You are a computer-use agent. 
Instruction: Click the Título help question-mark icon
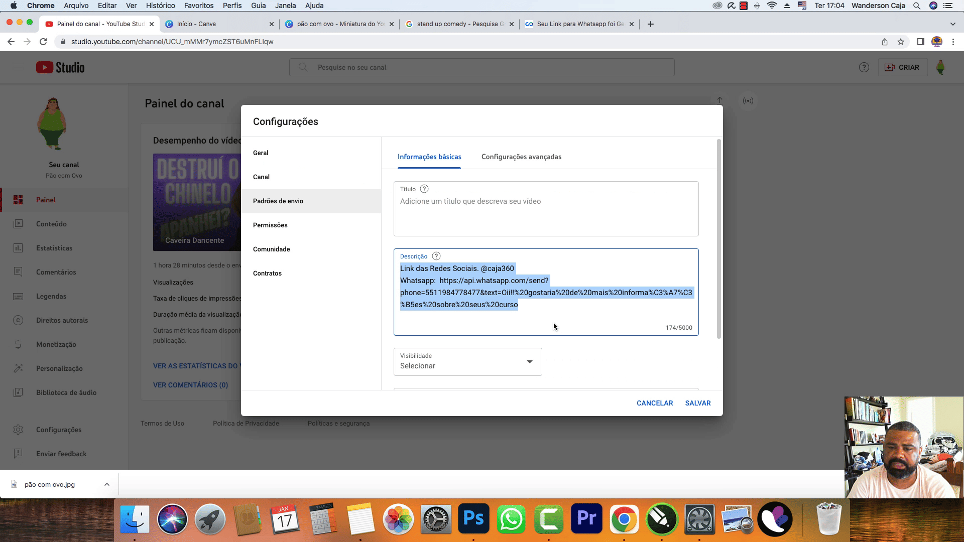click(424, 189)
